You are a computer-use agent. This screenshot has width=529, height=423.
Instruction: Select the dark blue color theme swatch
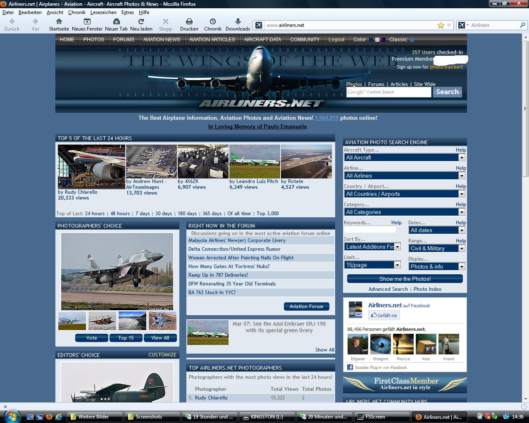coord(371,40)
